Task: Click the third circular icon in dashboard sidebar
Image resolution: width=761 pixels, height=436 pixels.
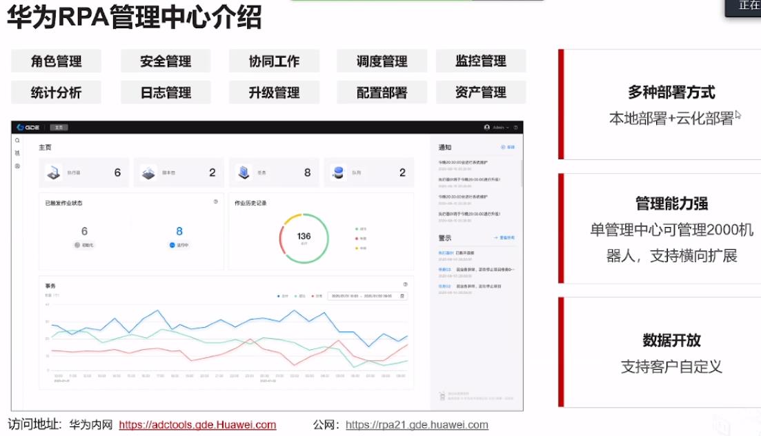Action: coord(17,166)
